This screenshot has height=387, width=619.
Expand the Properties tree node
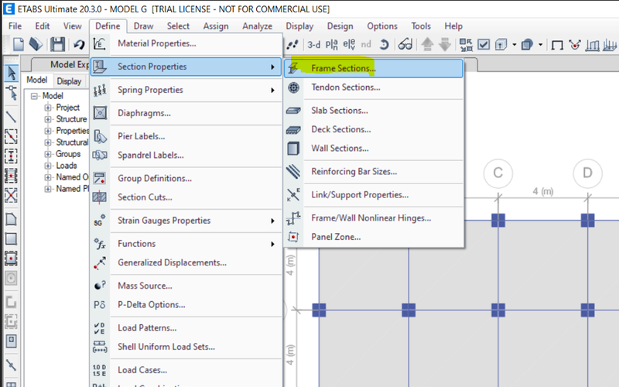click(48, 131)
